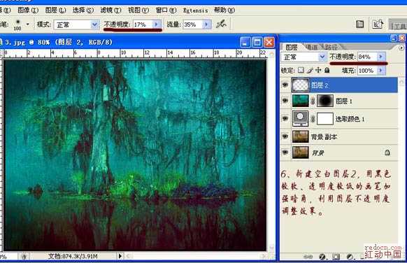Screen dimensions: 407x263
Task: Enable airbrush mode in options bar
Action: [222, 24]
